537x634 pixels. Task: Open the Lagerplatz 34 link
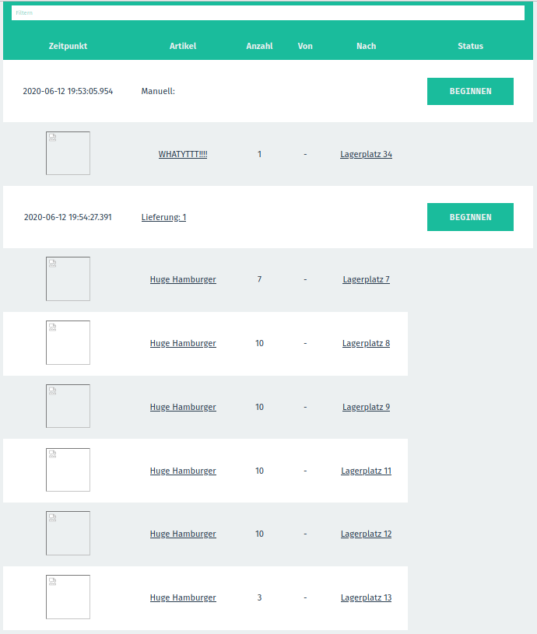[x=366, y=154]
